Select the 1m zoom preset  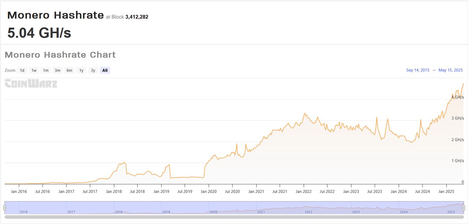click(x=46, y=70)
